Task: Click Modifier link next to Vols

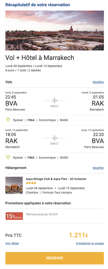Action: click(x=98, y=82)
